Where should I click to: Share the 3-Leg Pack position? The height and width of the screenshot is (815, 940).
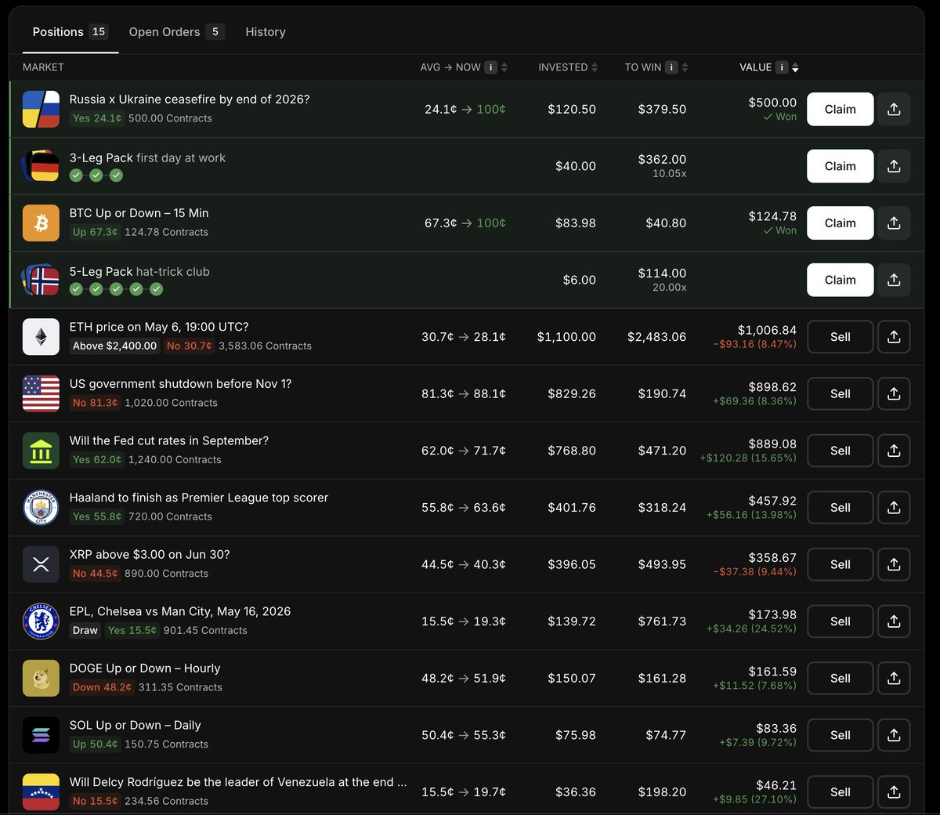pos(894,166)
